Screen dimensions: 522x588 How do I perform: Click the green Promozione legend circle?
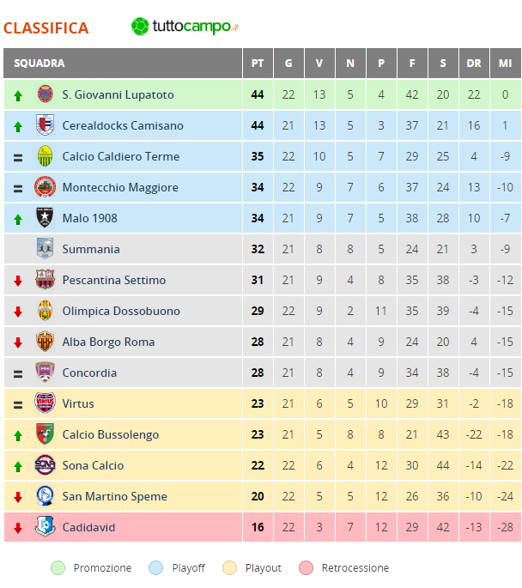point(58,567)
